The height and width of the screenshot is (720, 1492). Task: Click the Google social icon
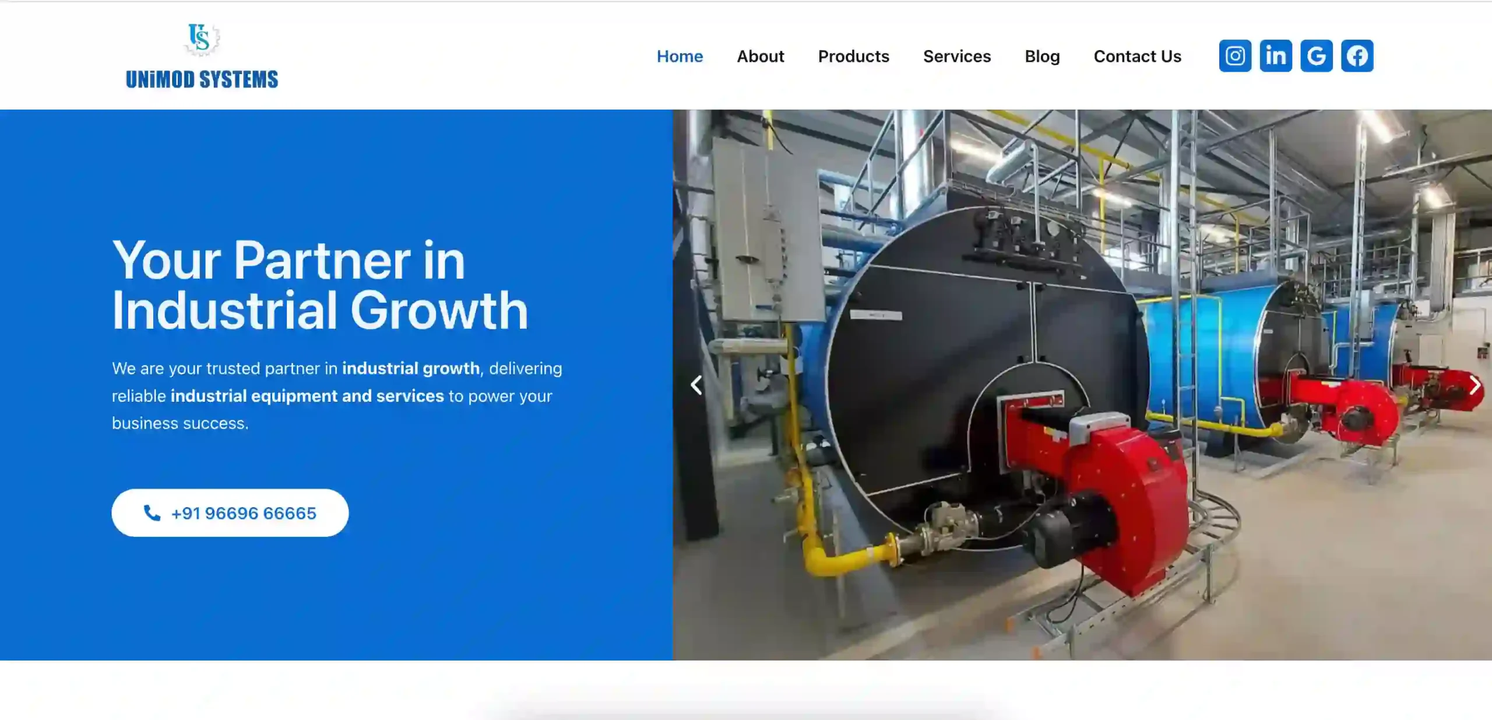click(1316, 56)
